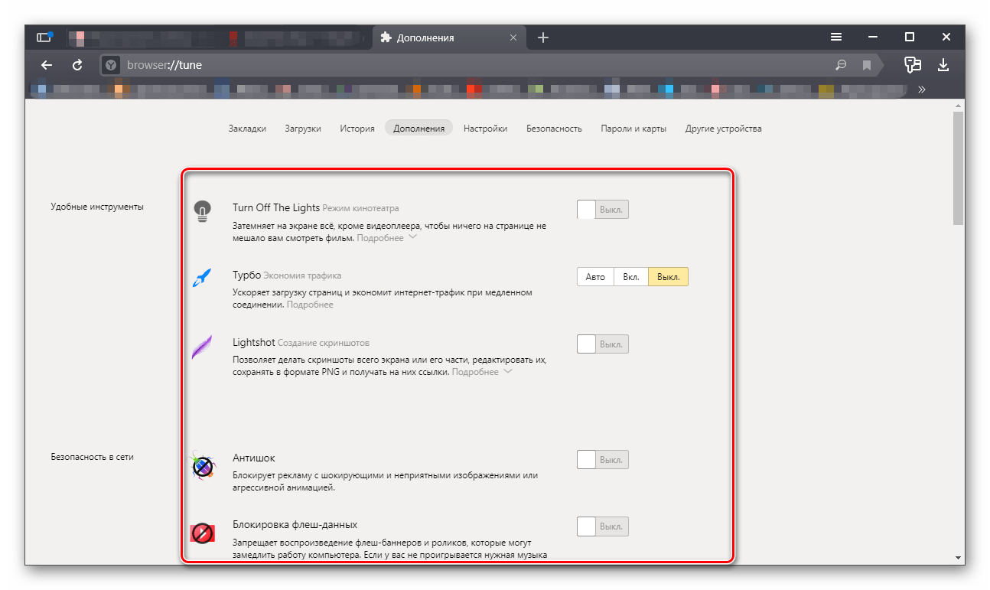Expand hidden bookmarks with double chevron
Screen dimensions: 990x590
point(922,90)
